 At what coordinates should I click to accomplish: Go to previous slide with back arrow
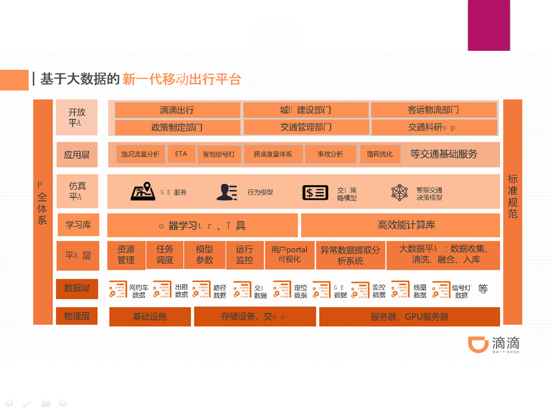click(8, 403)
